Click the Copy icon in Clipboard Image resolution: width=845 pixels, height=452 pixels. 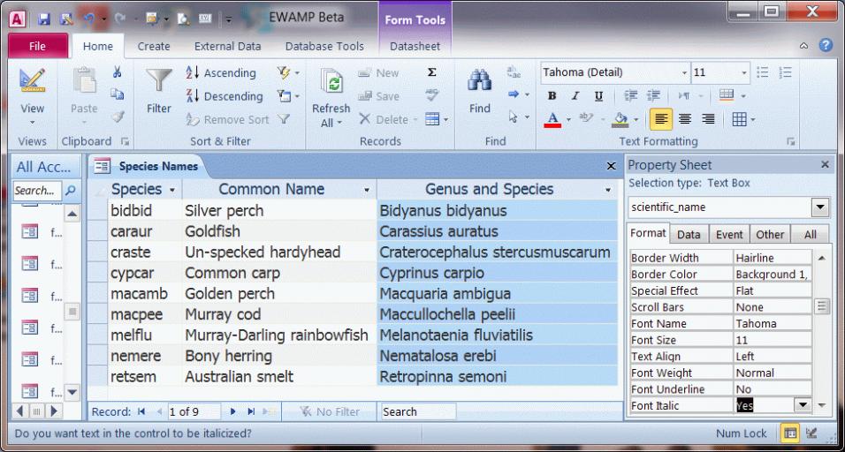click(117, 94)
